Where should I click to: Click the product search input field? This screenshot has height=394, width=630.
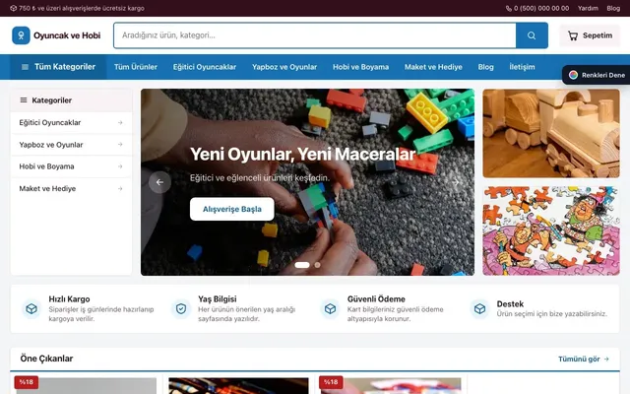coord(315,35)
